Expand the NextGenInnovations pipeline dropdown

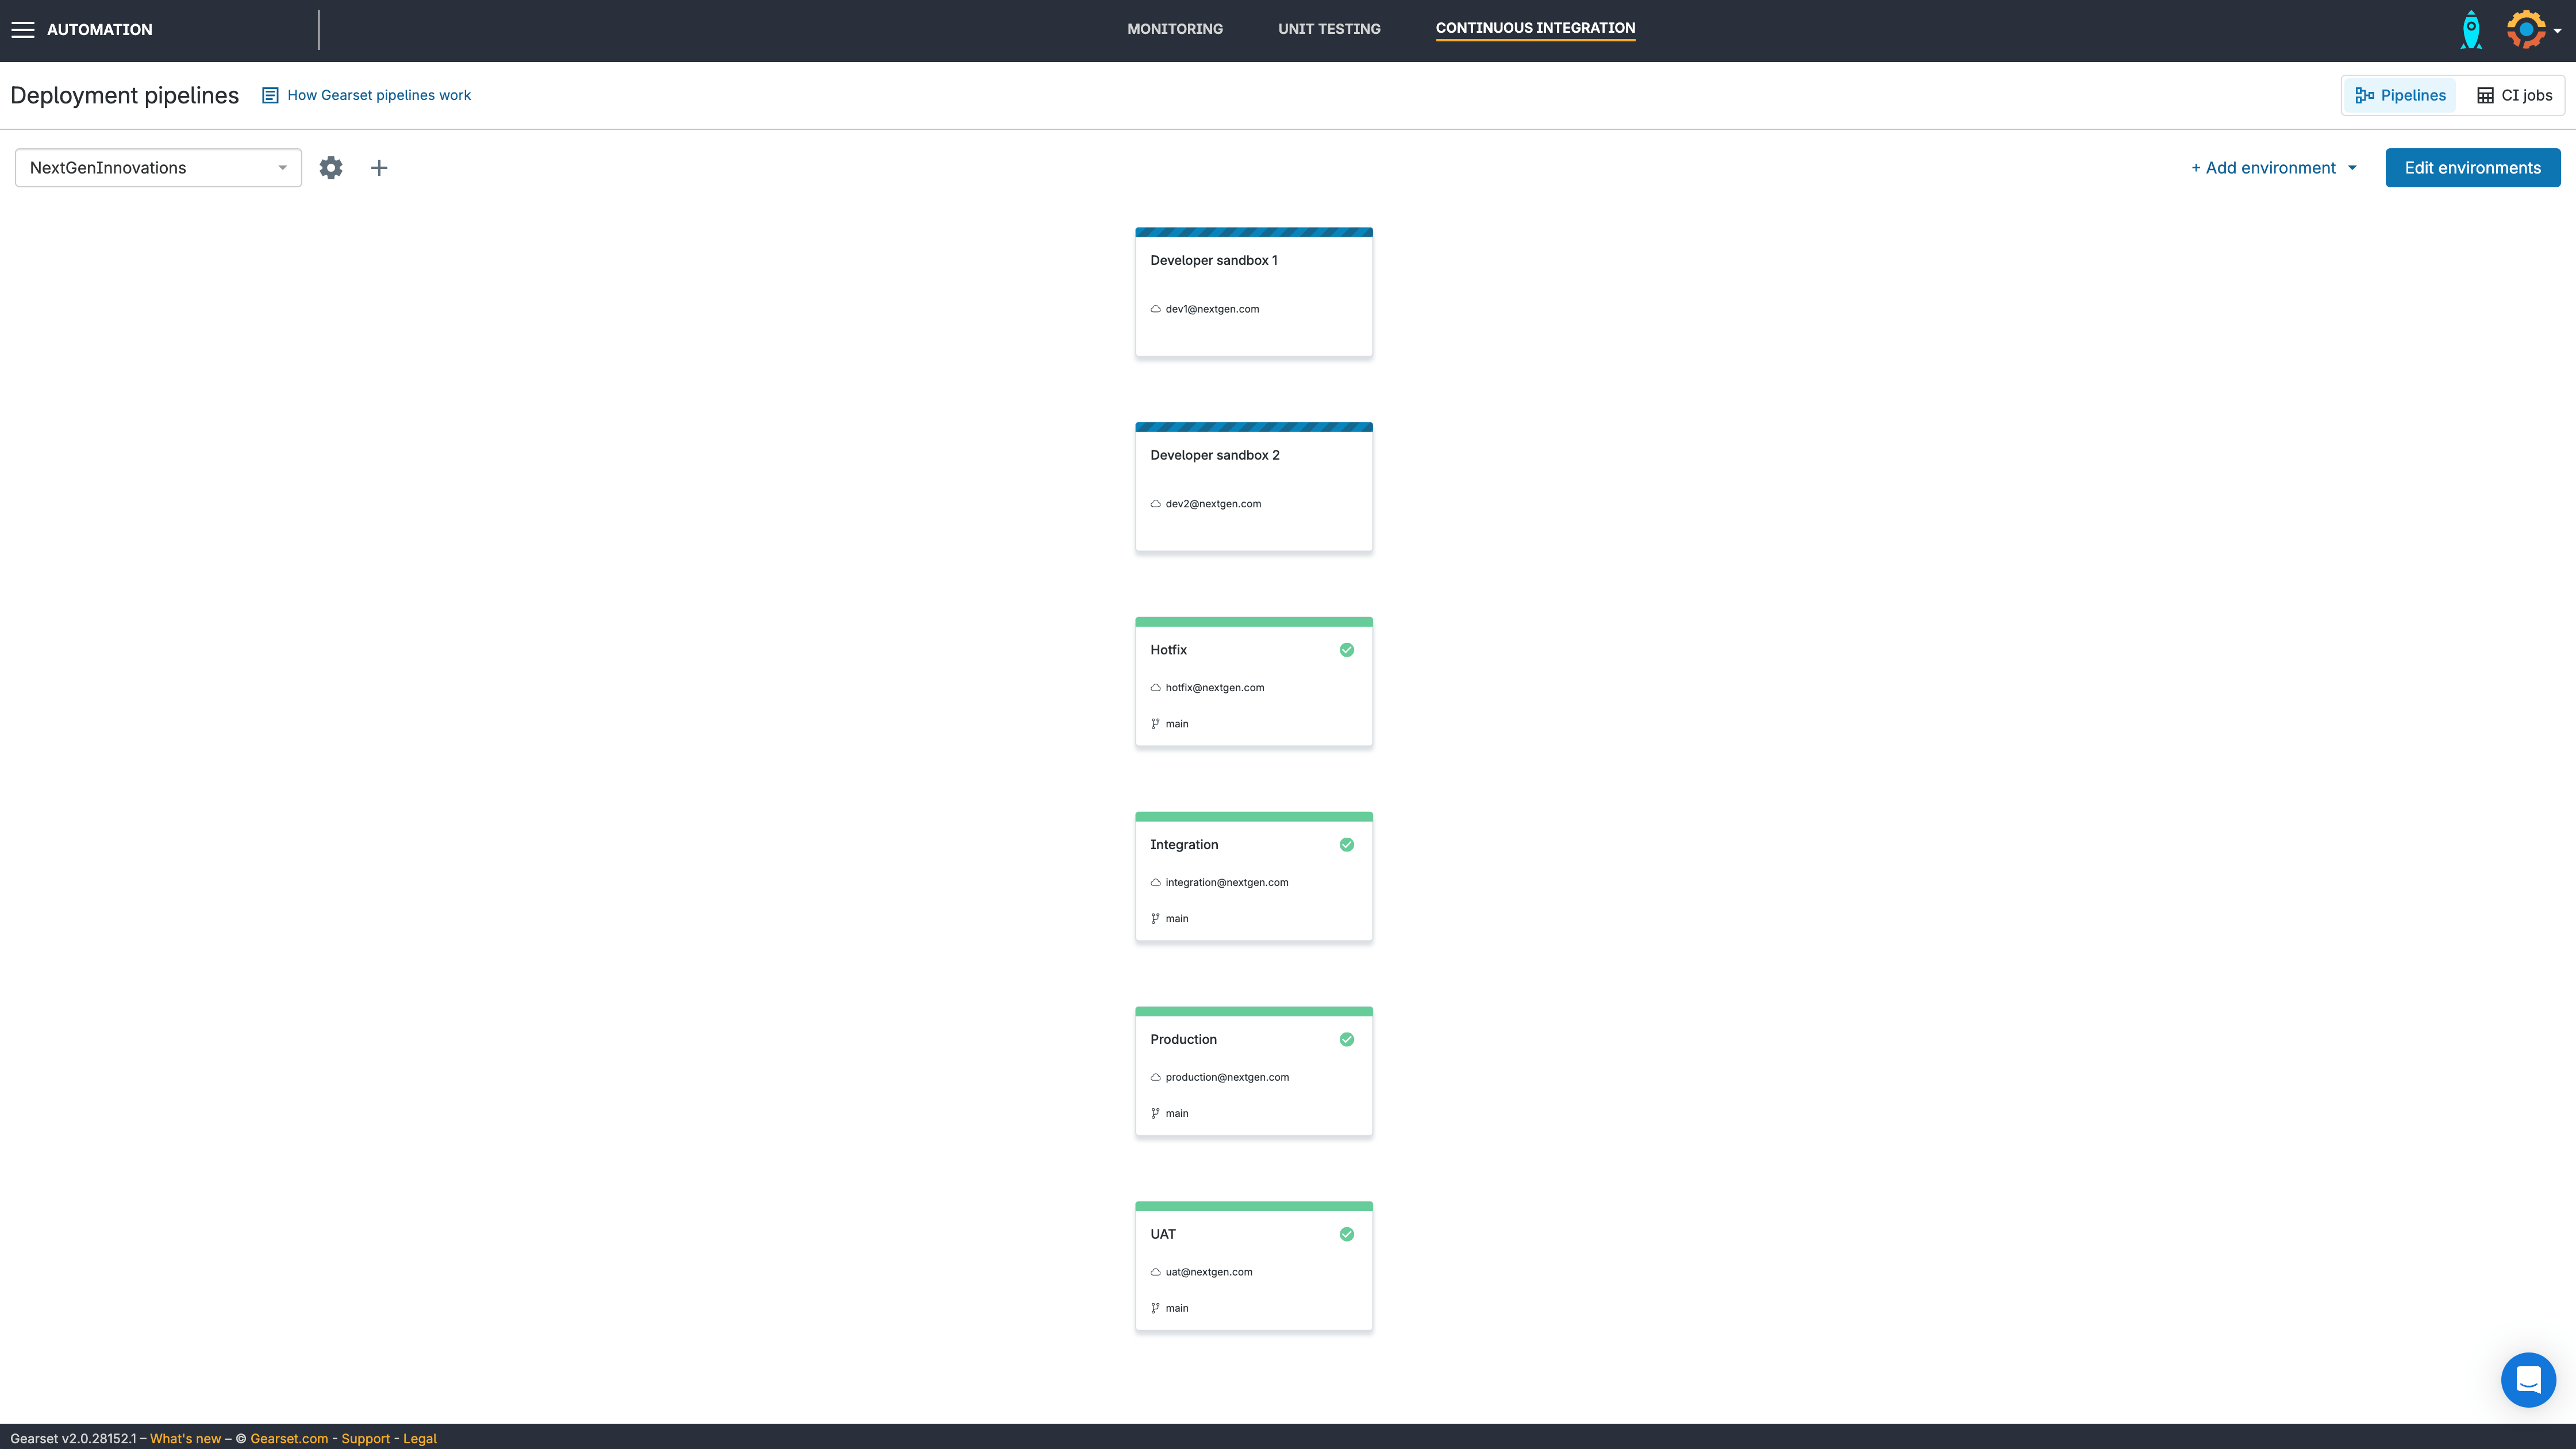point(158,168)
